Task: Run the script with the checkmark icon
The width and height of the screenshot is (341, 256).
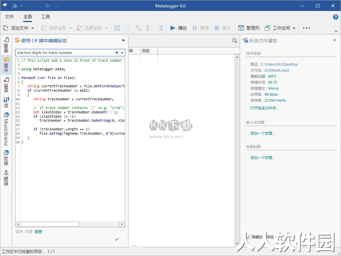Action: click(x=117, y=239)
